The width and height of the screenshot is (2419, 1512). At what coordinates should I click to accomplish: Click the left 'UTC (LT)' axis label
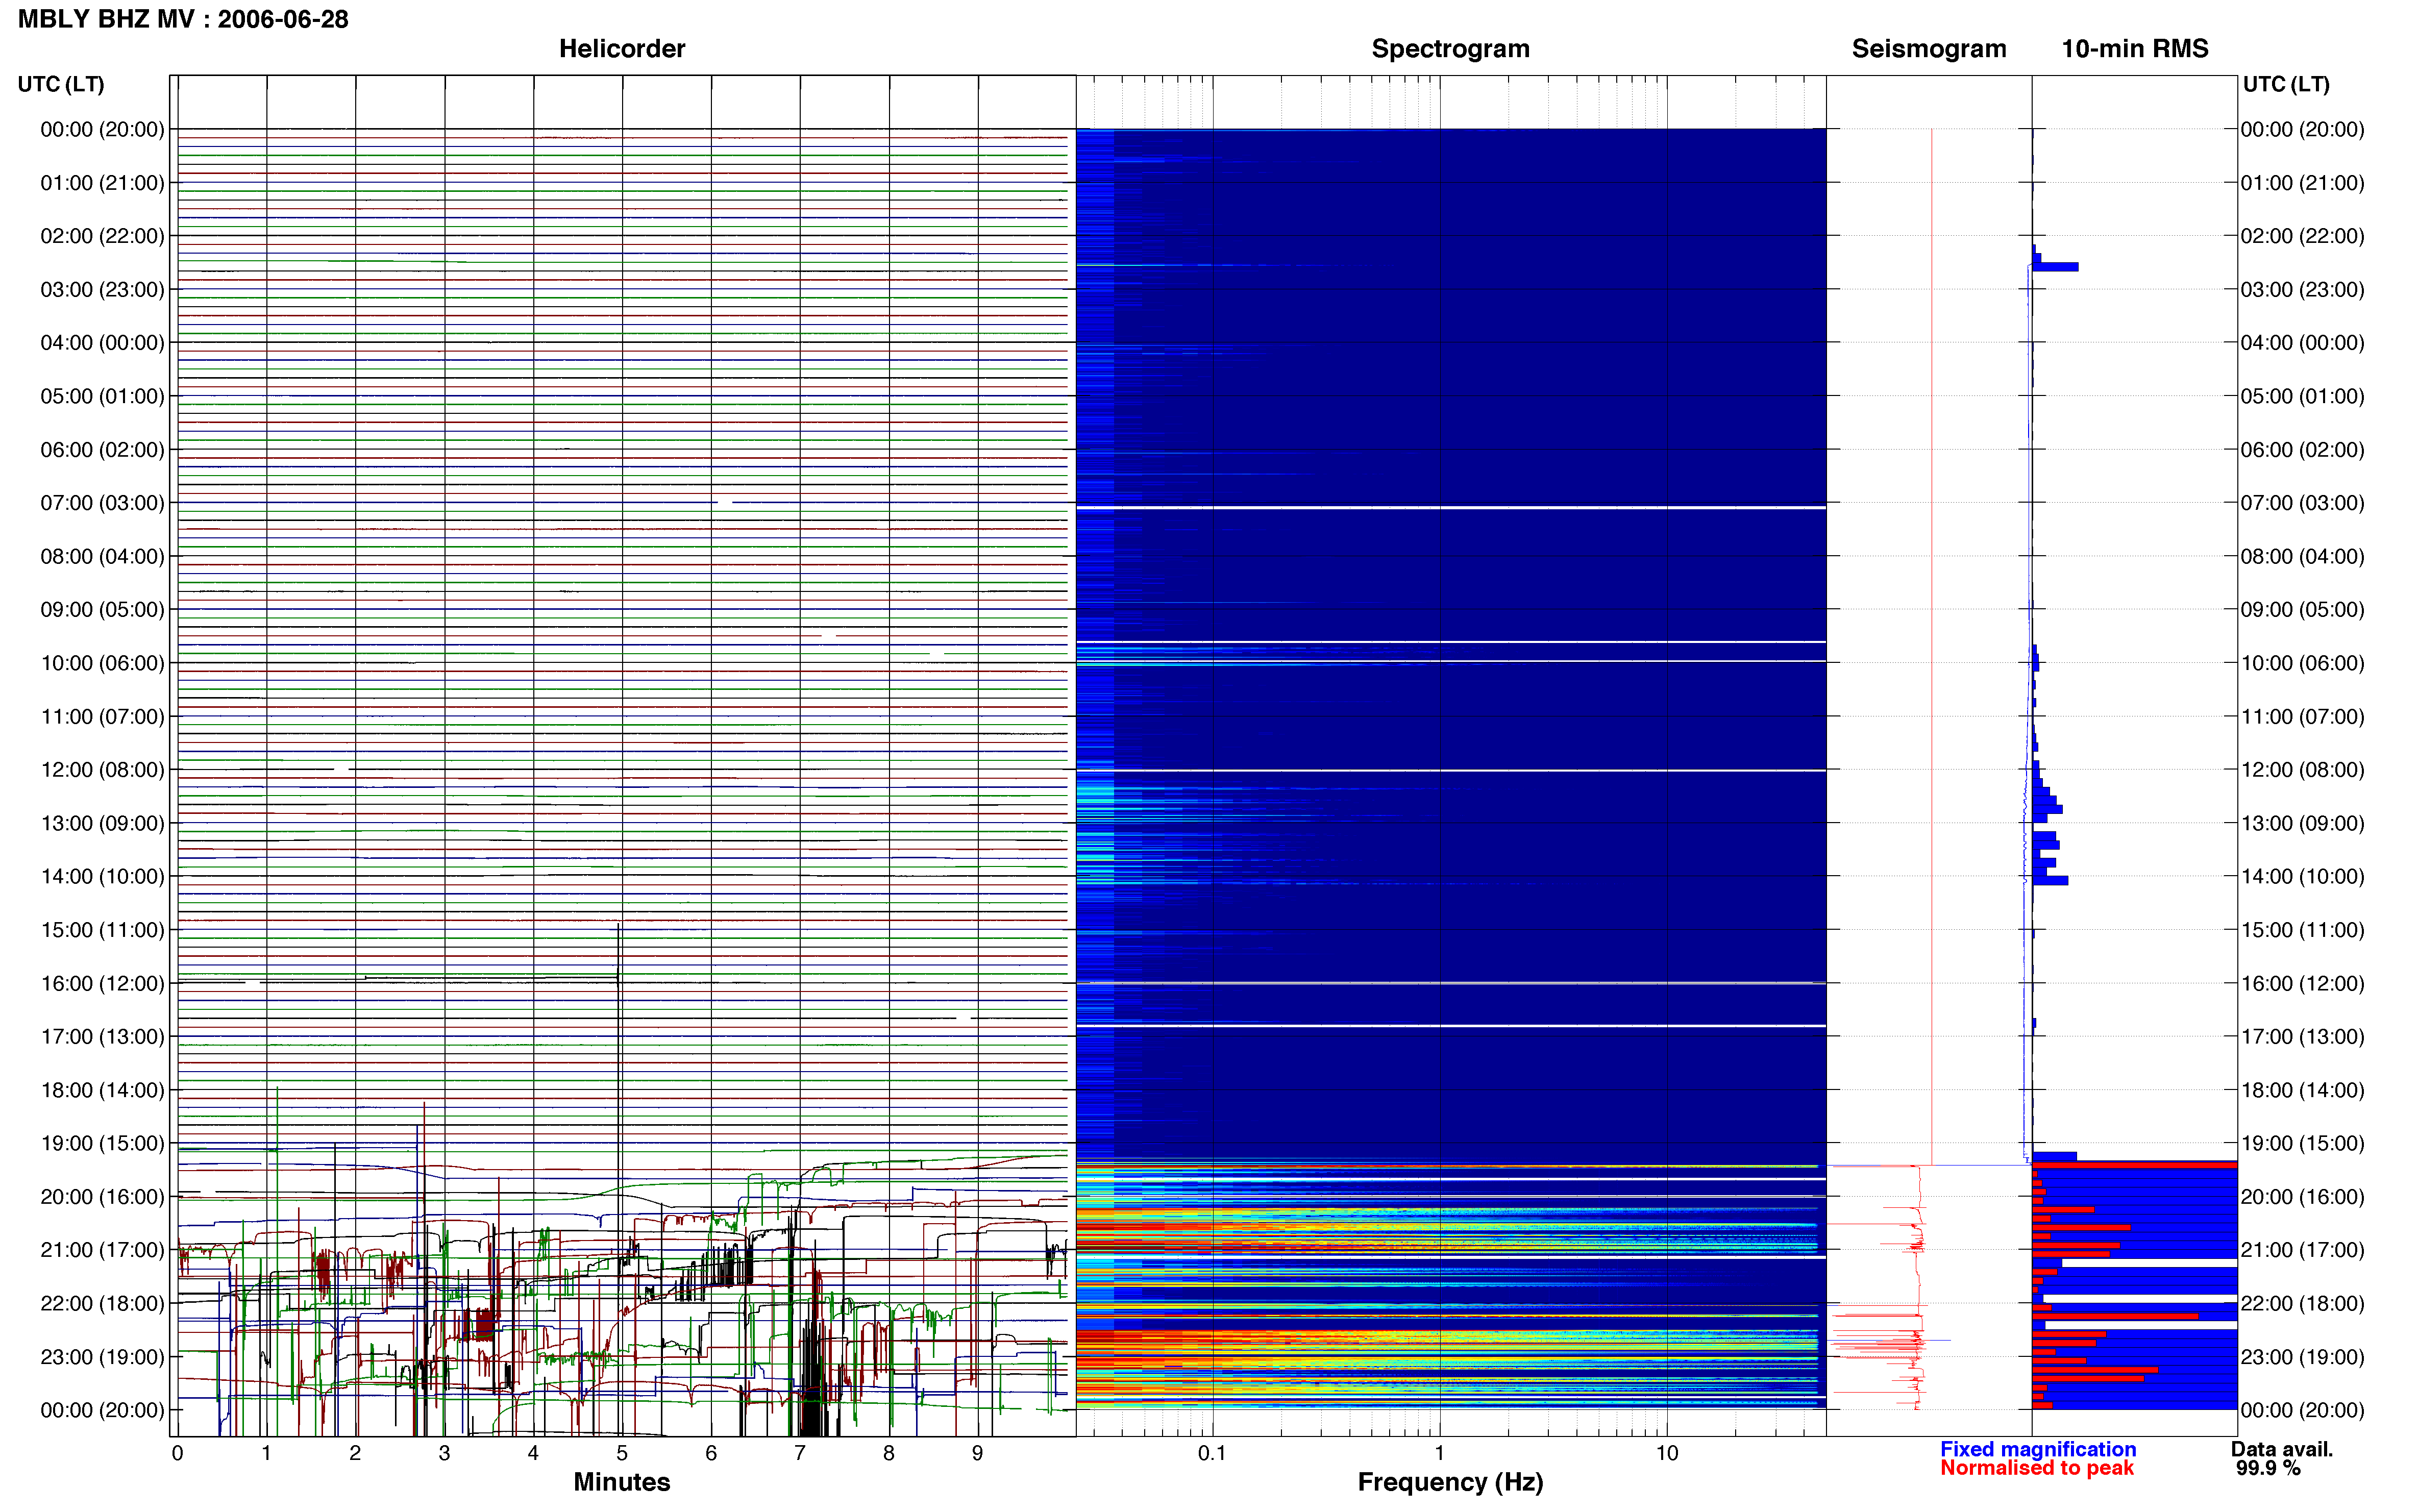tap(61, 84)
